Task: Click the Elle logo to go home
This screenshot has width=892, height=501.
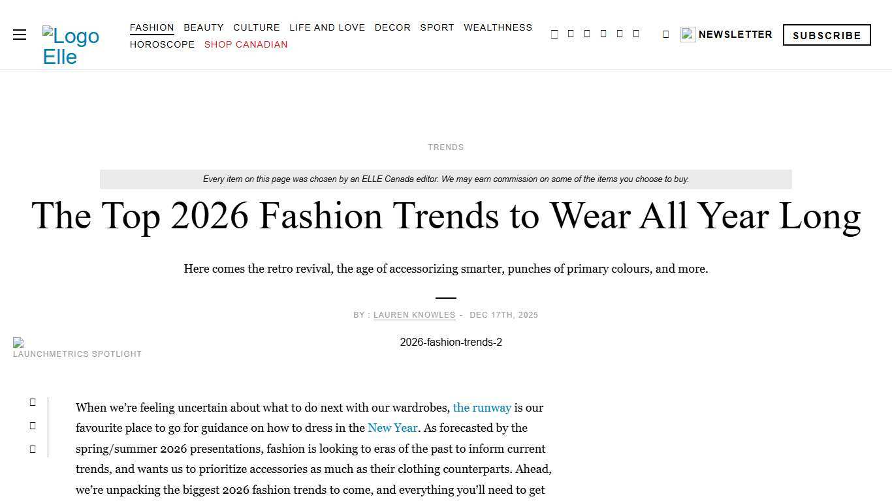Action: (71, 46)
